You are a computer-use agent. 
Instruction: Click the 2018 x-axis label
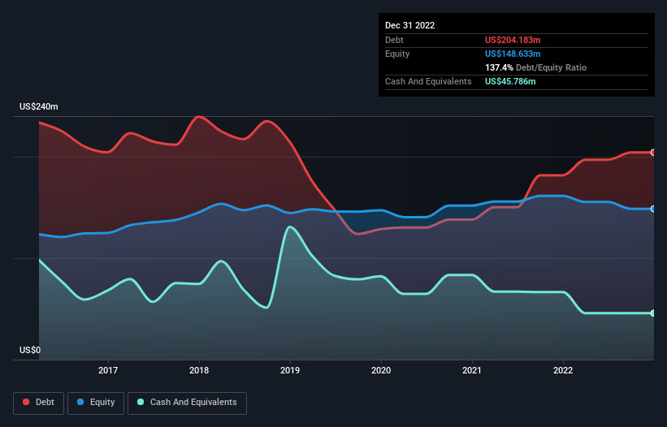coord(199,370)
